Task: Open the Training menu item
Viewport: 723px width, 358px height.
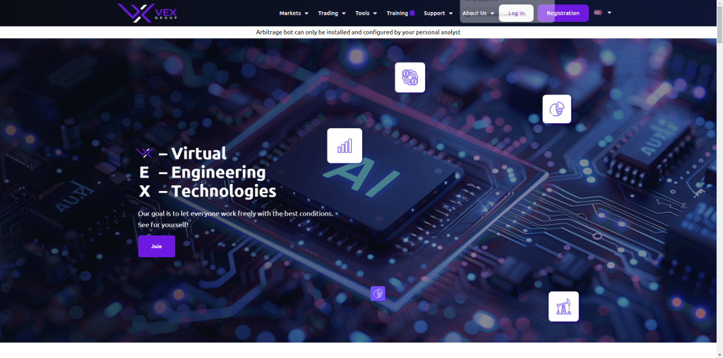Action: point(397,13)
